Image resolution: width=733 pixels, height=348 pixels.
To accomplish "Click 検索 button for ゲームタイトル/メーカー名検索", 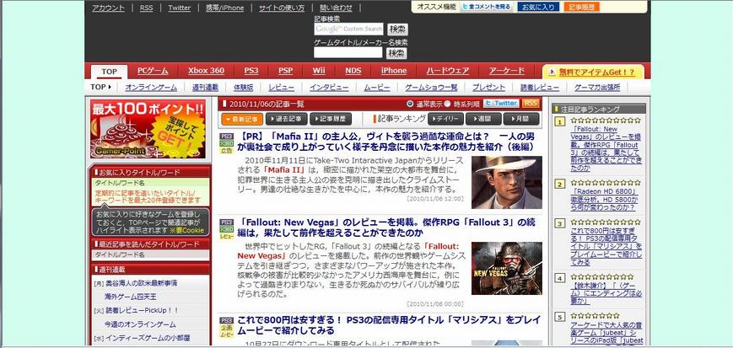I will 396,53.
